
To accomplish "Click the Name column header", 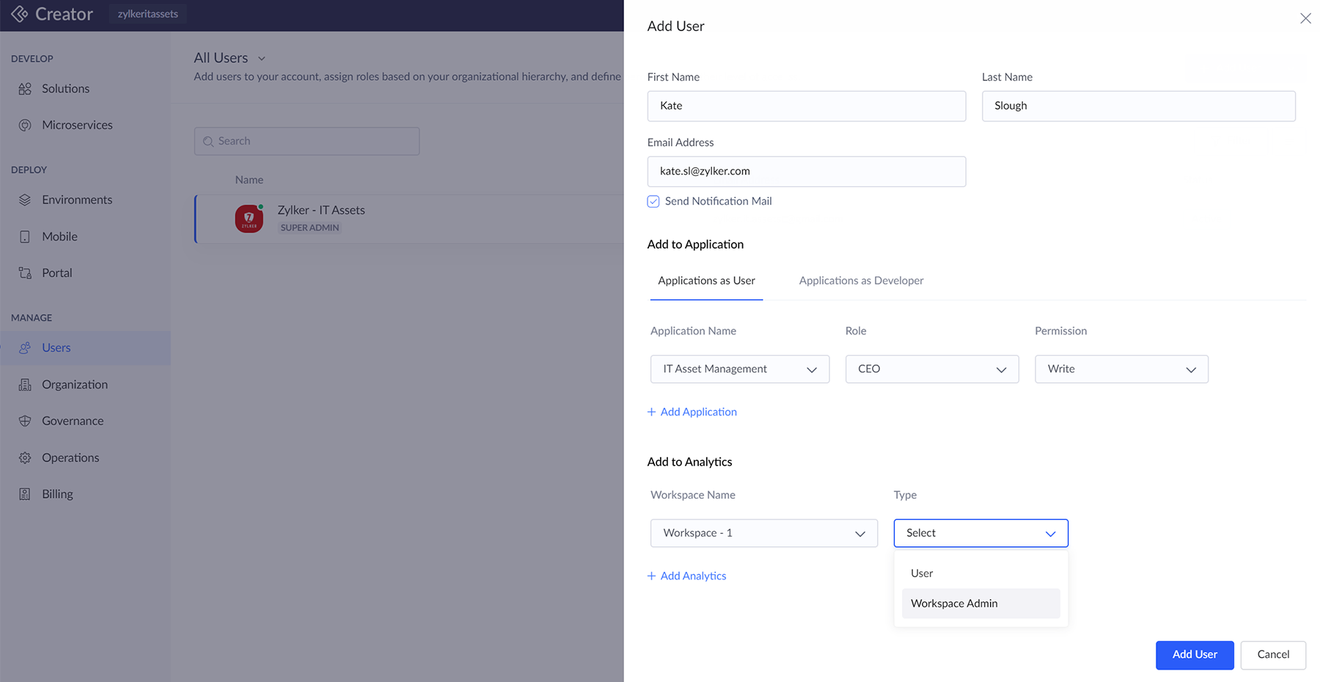I will coord(249,180).
